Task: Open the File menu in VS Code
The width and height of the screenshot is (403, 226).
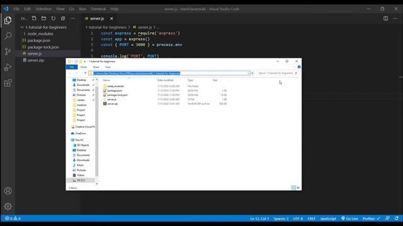Action: (16, 9)
